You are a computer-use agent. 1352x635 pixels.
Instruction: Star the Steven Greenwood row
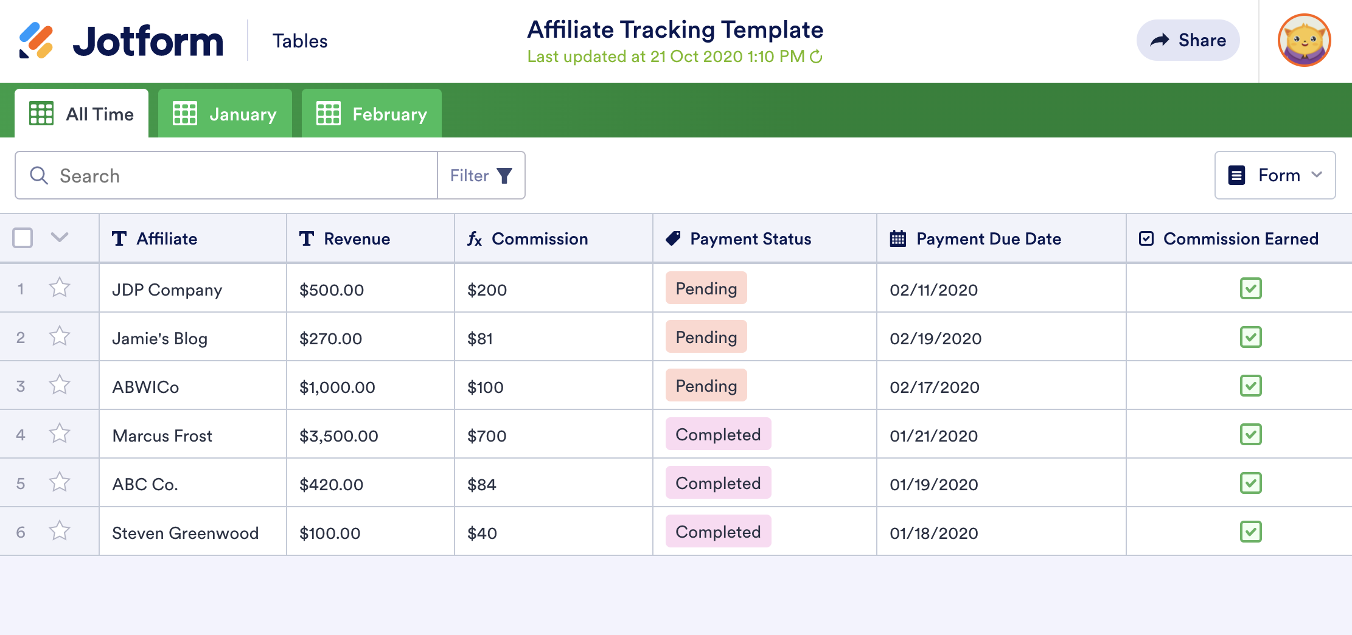60,530
